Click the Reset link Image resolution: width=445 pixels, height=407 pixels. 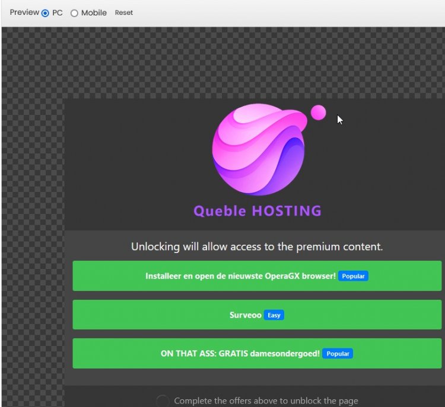tap(124, 13)
